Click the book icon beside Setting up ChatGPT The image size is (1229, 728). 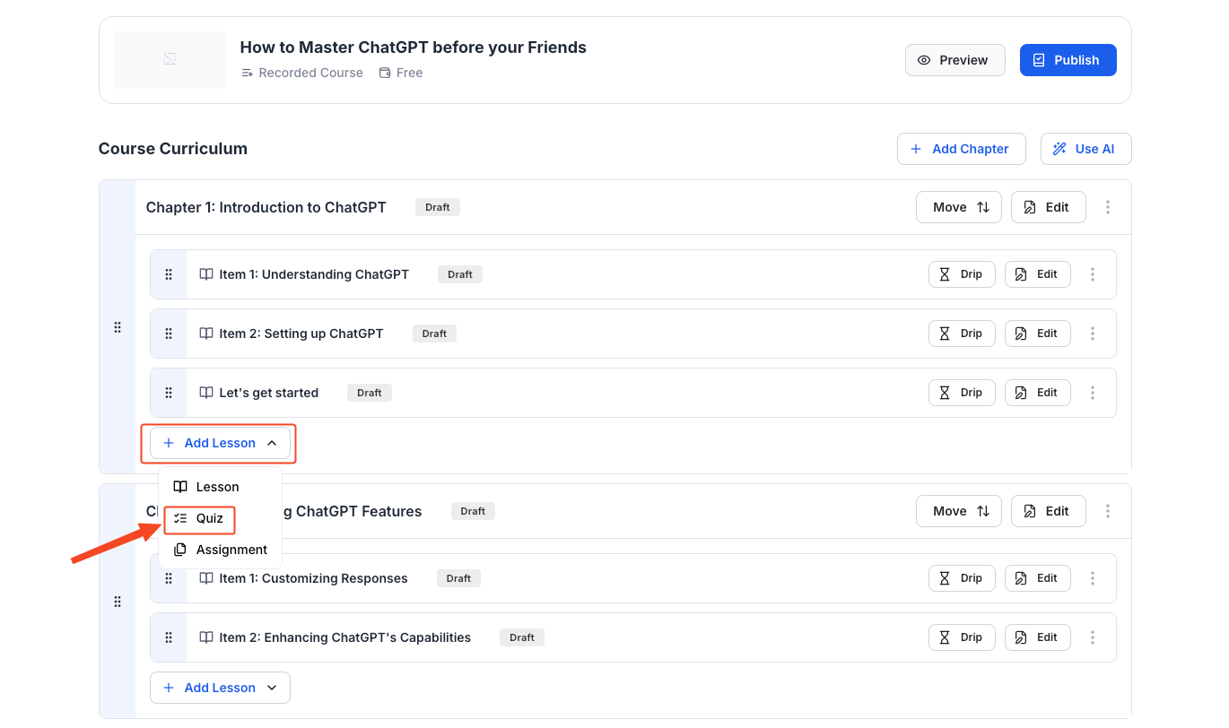206,334
